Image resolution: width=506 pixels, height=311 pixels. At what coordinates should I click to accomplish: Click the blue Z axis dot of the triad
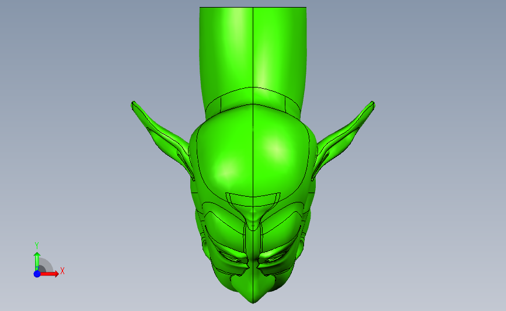(37, 274)
